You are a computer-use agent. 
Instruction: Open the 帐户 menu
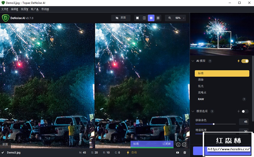coord(34,9)
